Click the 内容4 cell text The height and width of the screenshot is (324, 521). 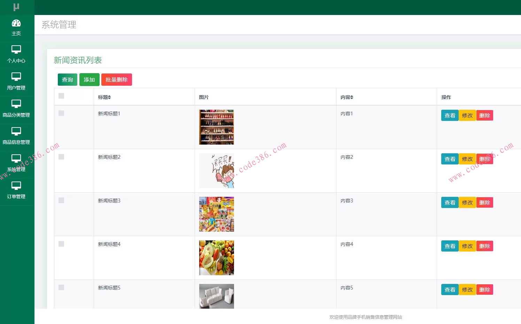pos(347,244)
